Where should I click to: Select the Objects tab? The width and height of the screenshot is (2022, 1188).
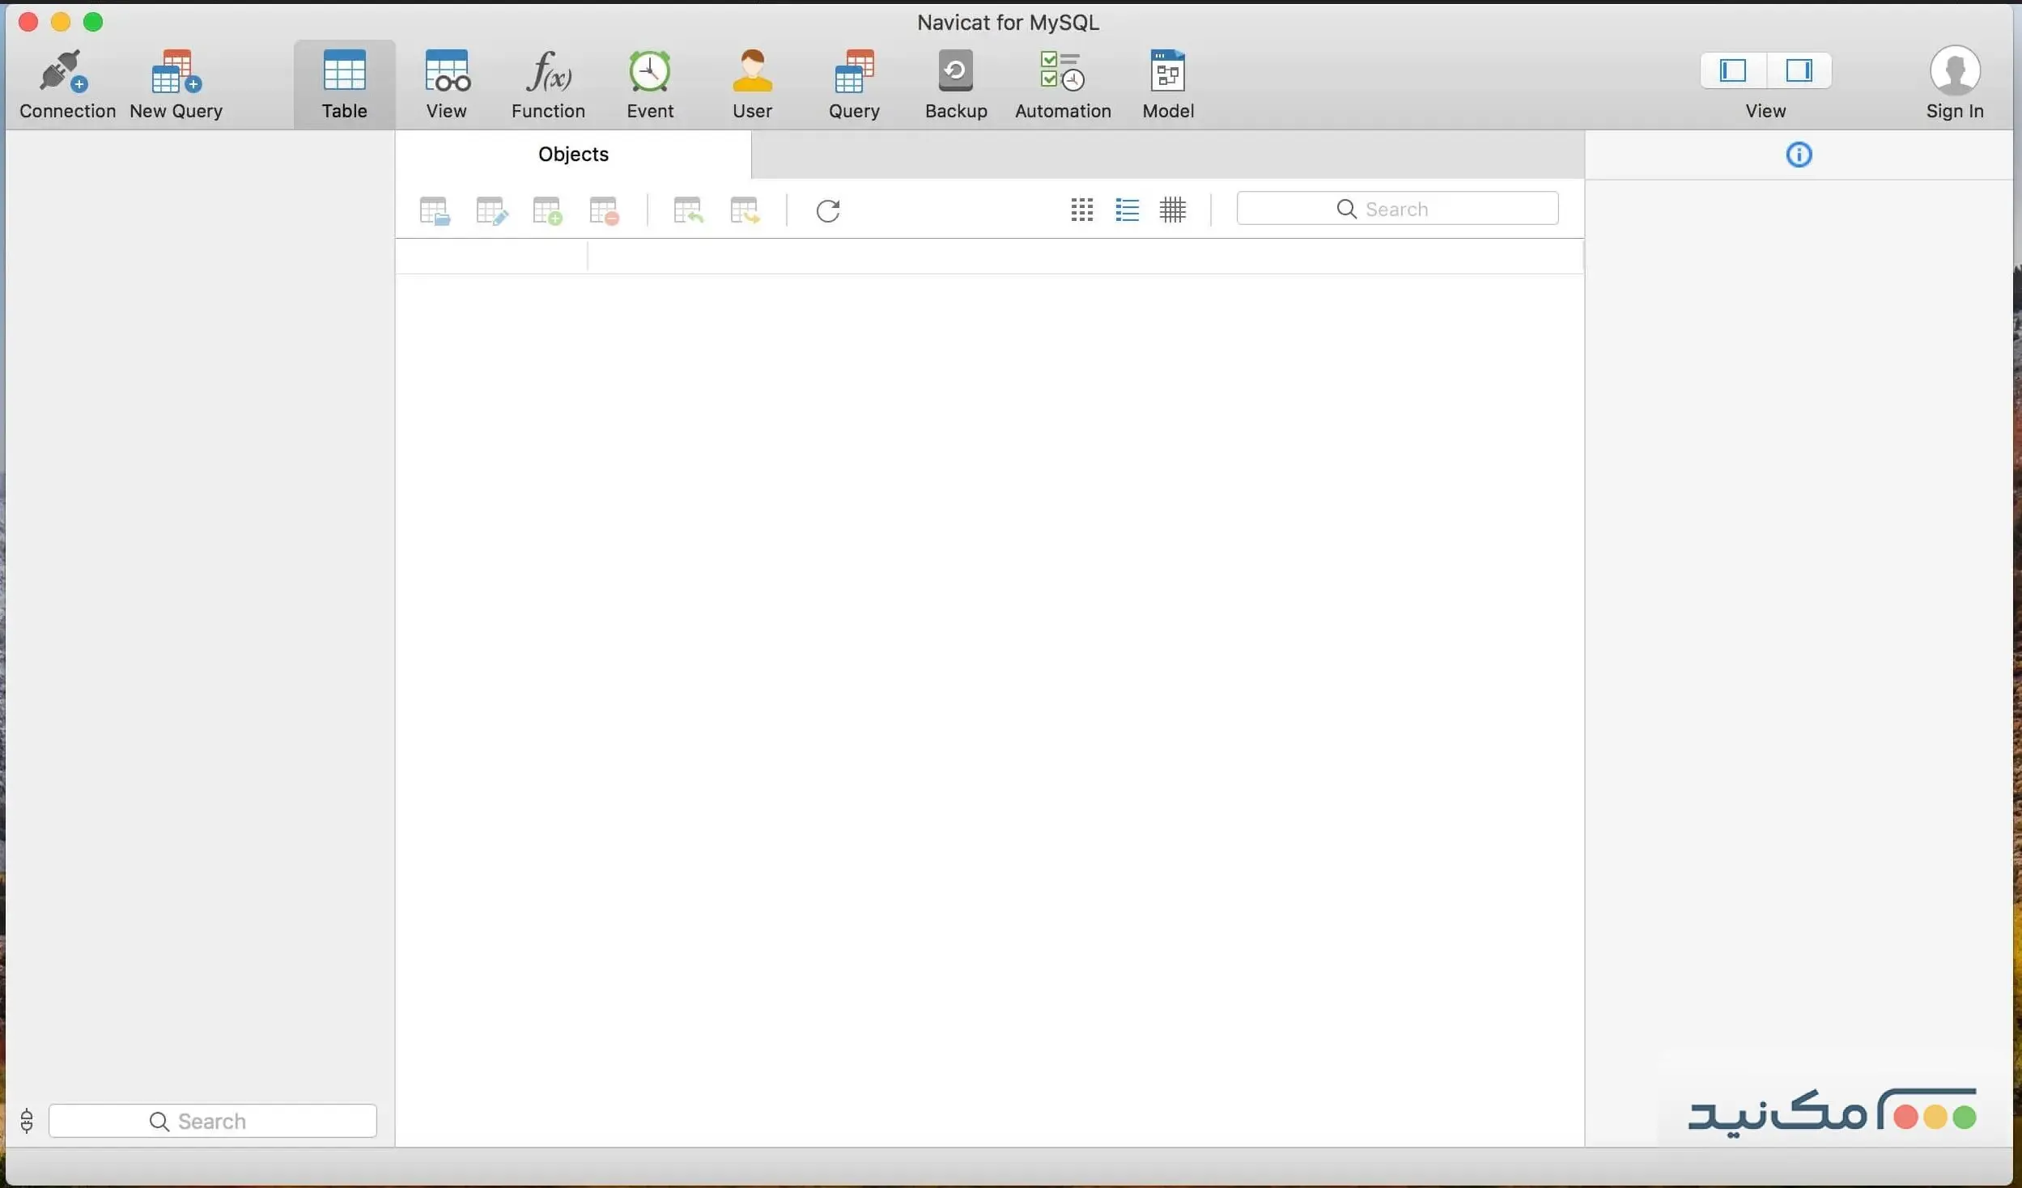point(573,154)
